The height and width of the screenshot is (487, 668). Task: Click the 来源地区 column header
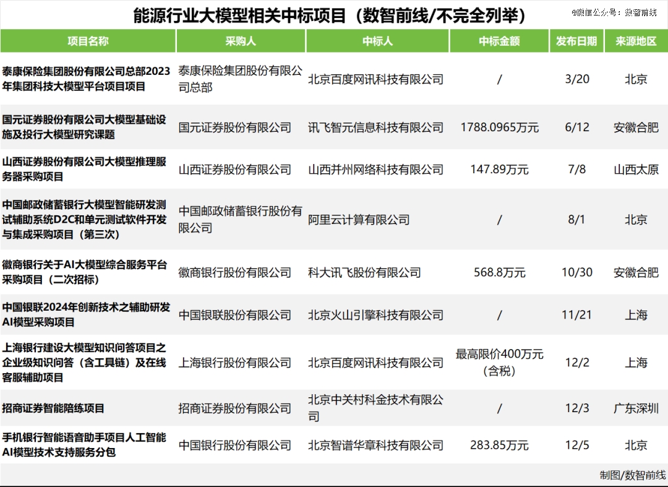point(636,41)
